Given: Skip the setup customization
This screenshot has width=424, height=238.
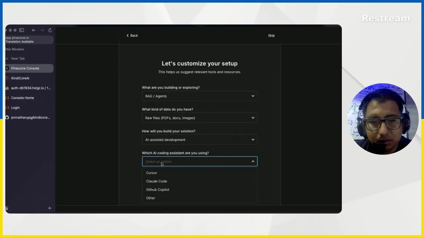Looking at the screenshot, I should [x=271, y=35].
